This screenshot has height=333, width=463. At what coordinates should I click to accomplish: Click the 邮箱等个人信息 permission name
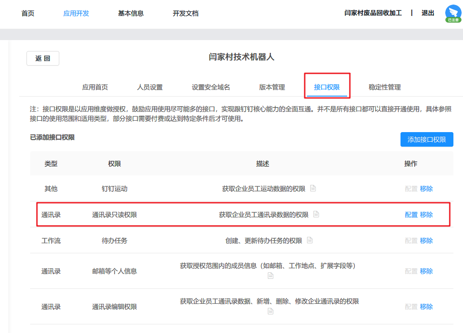pos(114,271)
